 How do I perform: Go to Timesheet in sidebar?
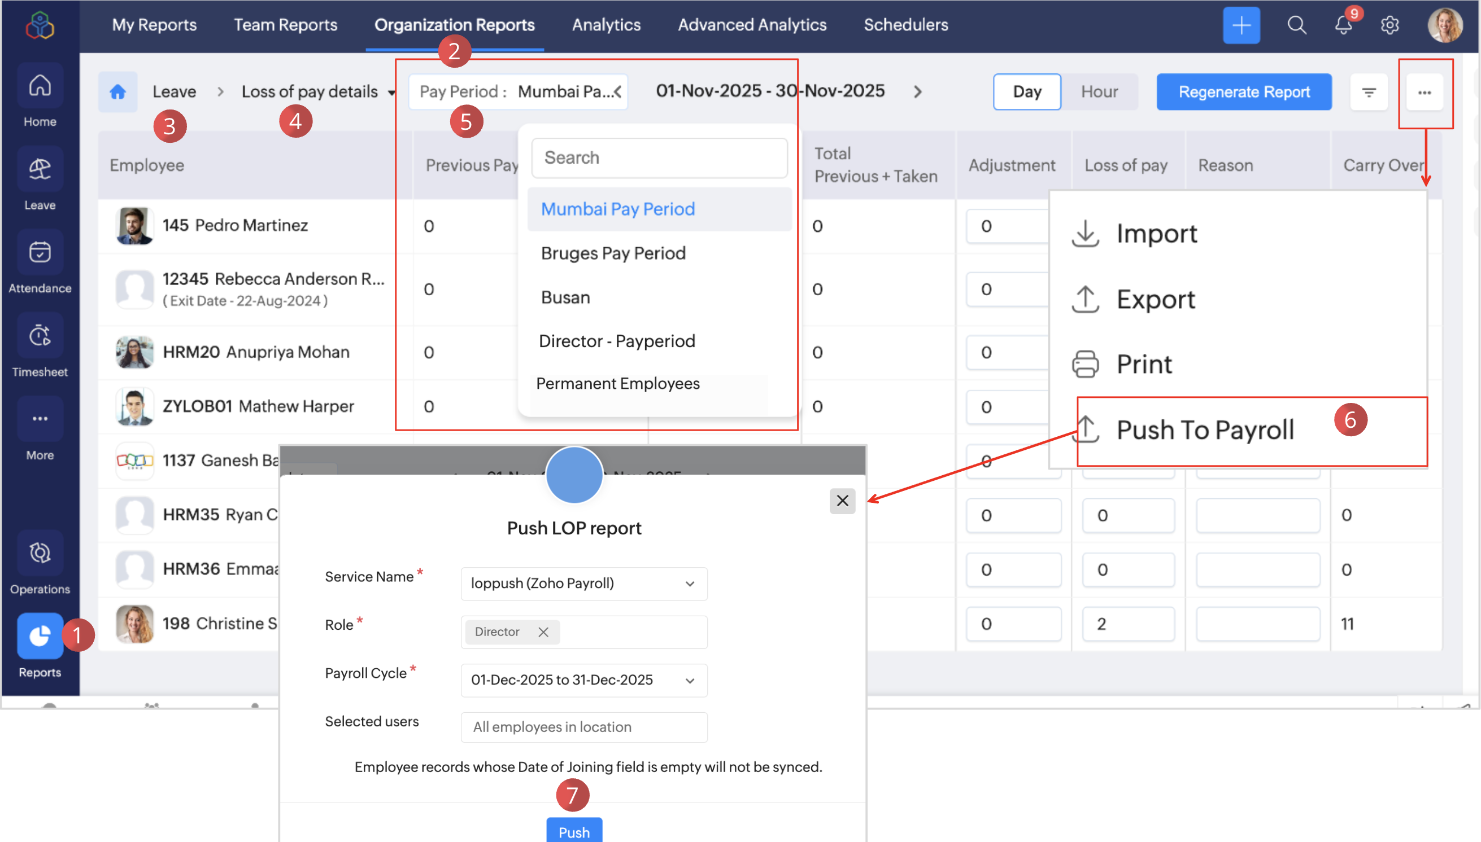[x=40, y=336]
